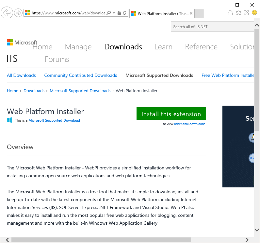Open the Reference navigation item
Screen dimensions: 260x243
201,47
